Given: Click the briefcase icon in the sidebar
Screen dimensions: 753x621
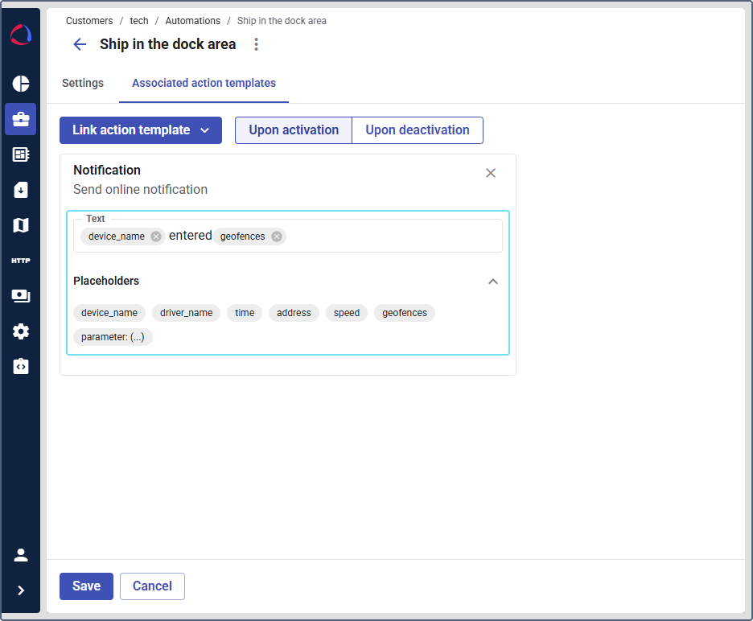Looking at the screenshot, I should coord(21,119).
